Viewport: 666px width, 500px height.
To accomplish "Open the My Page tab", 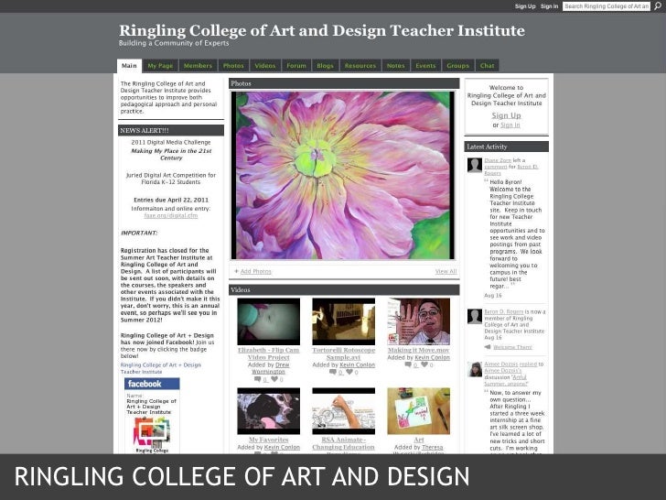I will pos(160,66).
